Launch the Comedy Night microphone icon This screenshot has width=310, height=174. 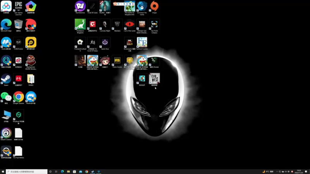[x=105, y=24]
